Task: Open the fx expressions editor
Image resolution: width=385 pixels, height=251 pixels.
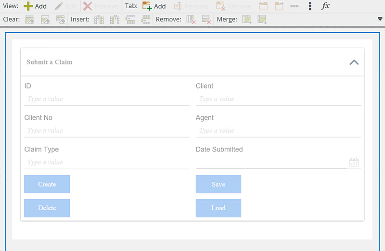Action: tap(326, 6)
